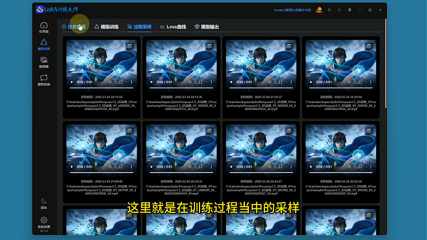
Task: Open the 仪表盘 dashboard in the sidebar
Action: pyautogui.click(x=44, y=27)
